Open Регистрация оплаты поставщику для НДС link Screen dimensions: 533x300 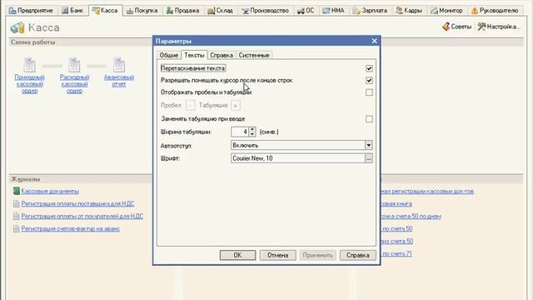pyautogui.click(x=77, y=203)
